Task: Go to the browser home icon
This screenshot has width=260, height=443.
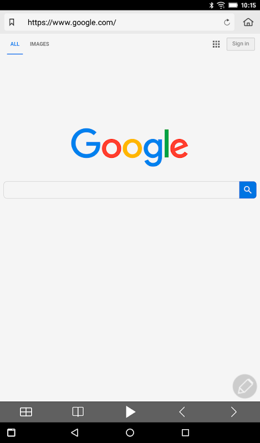Action: (x=248, y=22)
